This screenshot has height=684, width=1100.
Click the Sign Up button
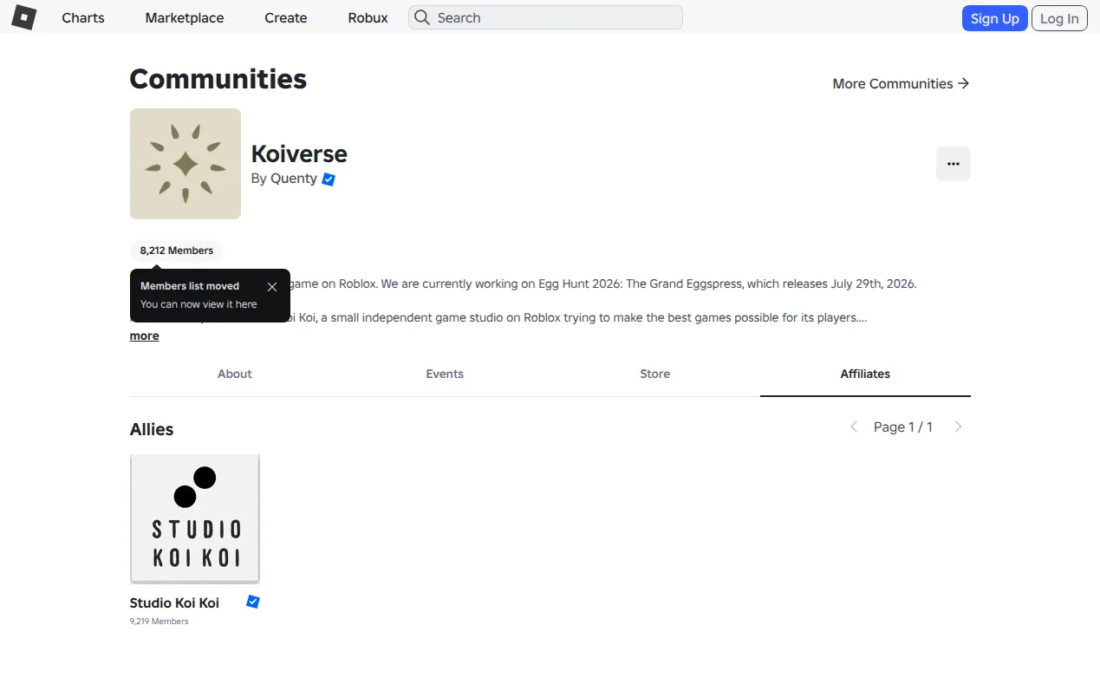(x=994, y=18)
